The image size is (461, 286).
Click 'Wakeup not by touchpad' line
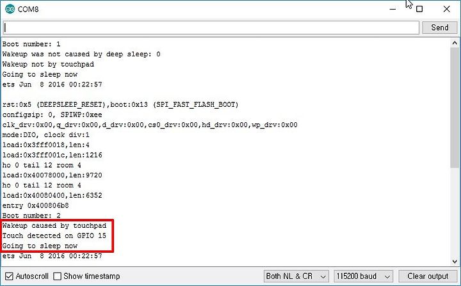[x=48, y=65]
